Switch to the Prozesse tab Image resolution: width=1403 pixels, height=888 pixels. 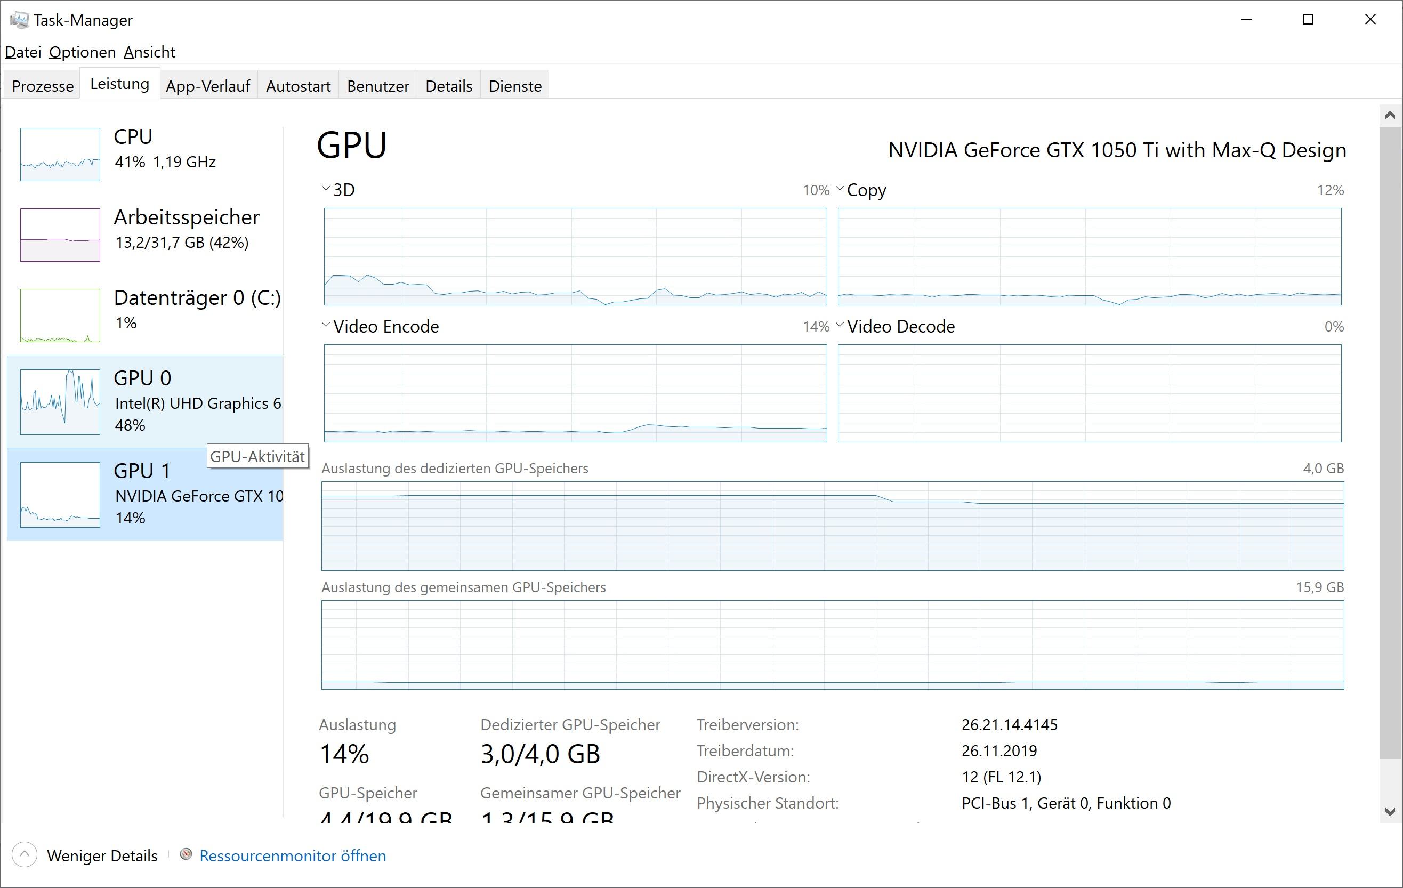click(x=43, y=86)
